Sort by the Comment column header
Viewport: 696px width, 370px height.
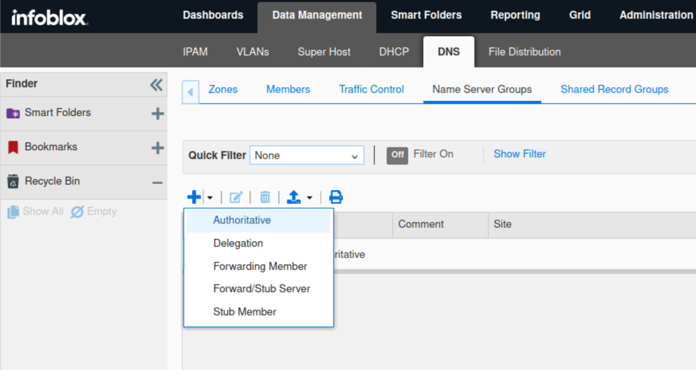point(421,224)
